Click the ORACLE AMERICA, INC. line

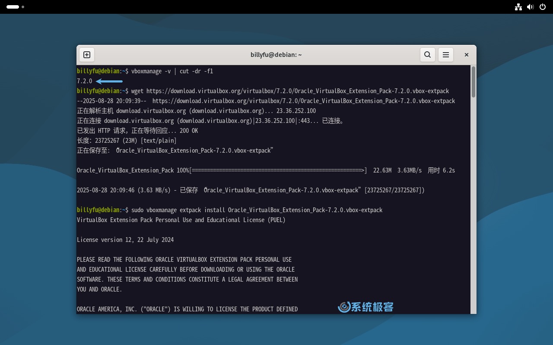pyautogui.click(x=188, y=309)
